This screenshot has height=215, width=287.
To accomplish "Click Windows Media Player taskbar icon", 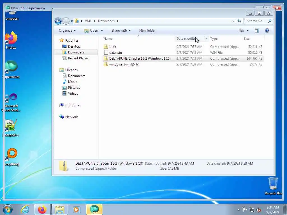I will tap(76, 209).
